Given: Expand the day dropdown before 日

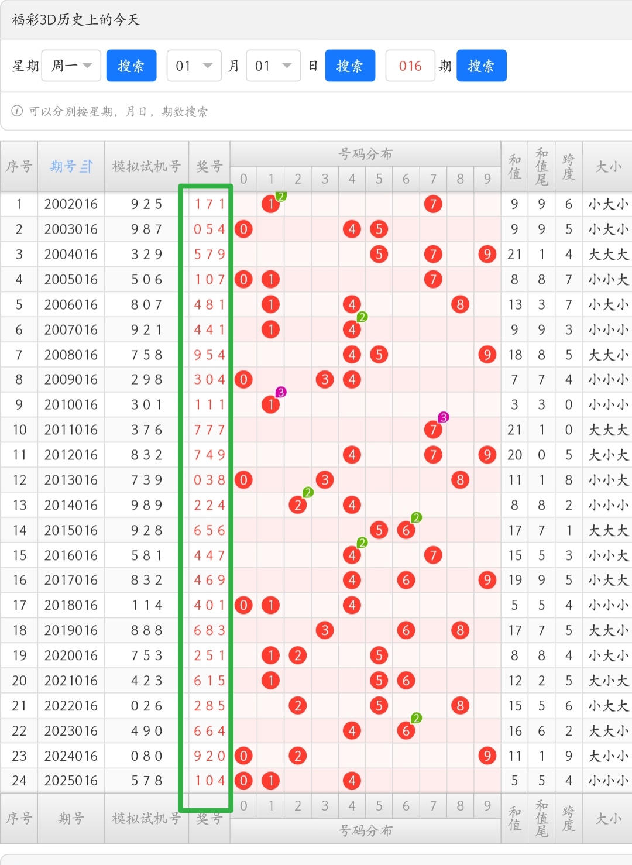Looking at the screenshot, I should click(273, 66).
